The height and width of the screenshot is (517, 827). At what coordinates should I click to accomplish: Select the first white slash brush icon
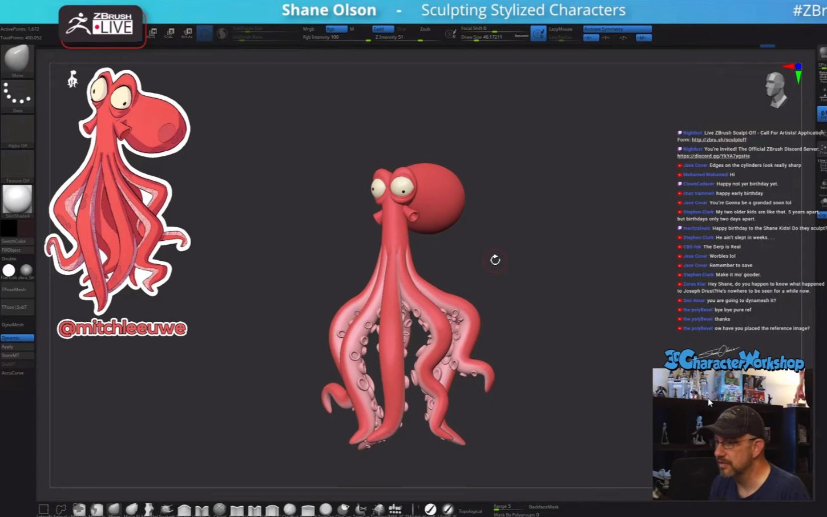click(x=431, y=509)
